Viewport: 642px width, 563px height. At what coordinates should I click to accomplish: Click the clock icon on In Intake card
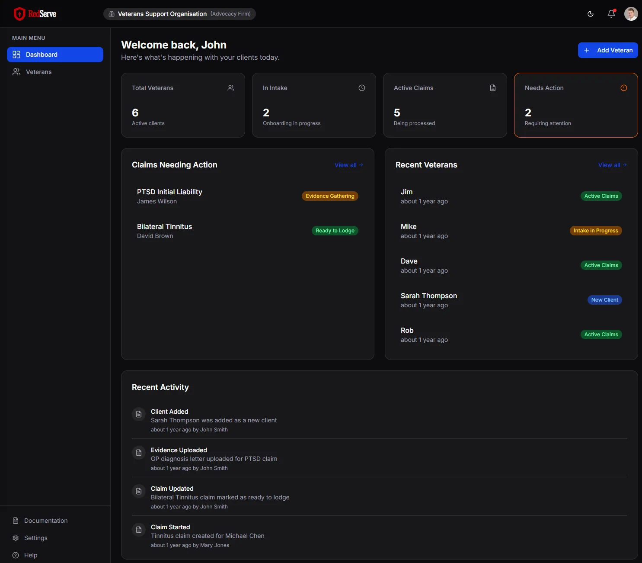coord(362,88)
